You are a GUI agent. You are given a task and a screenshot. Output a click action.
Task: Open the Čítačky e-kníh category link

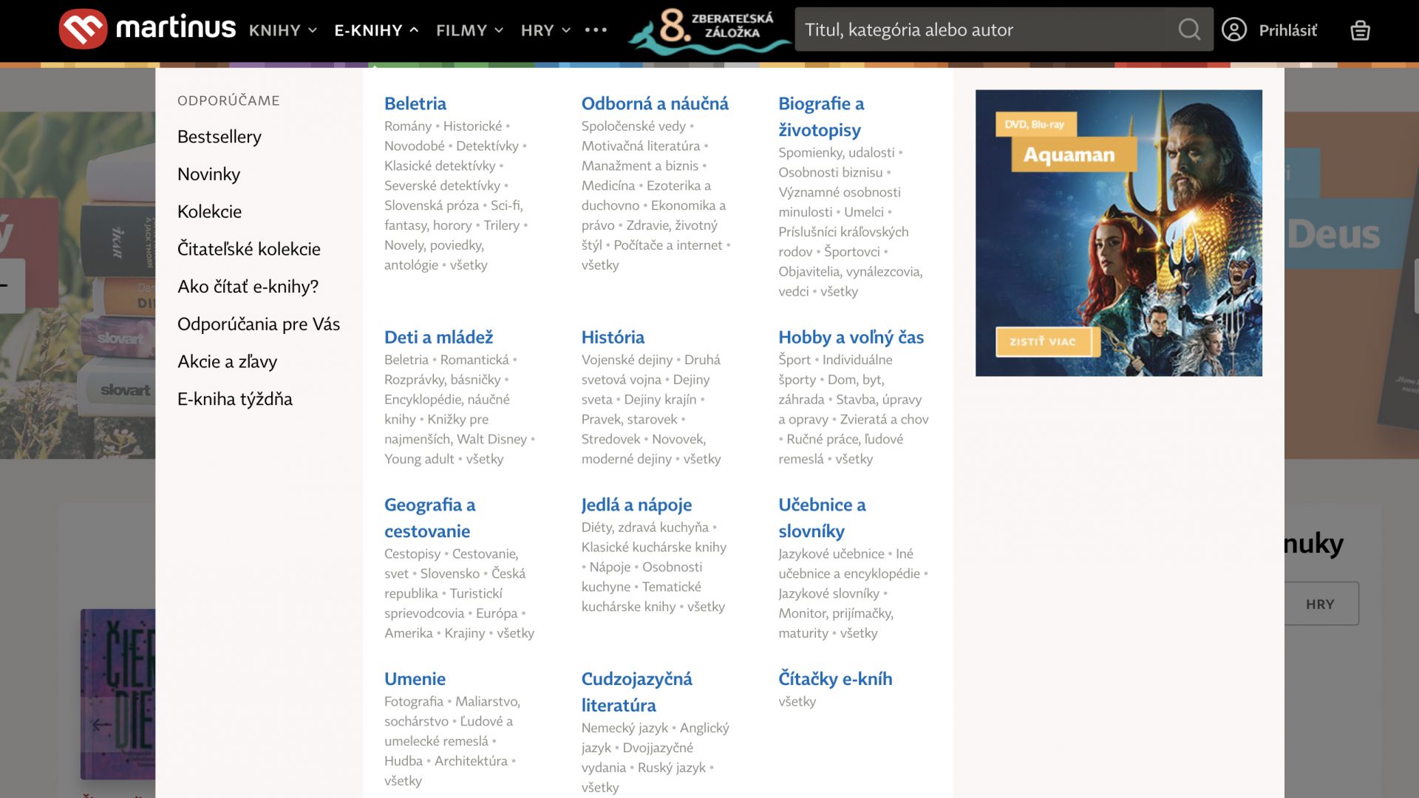pos(835,678)
